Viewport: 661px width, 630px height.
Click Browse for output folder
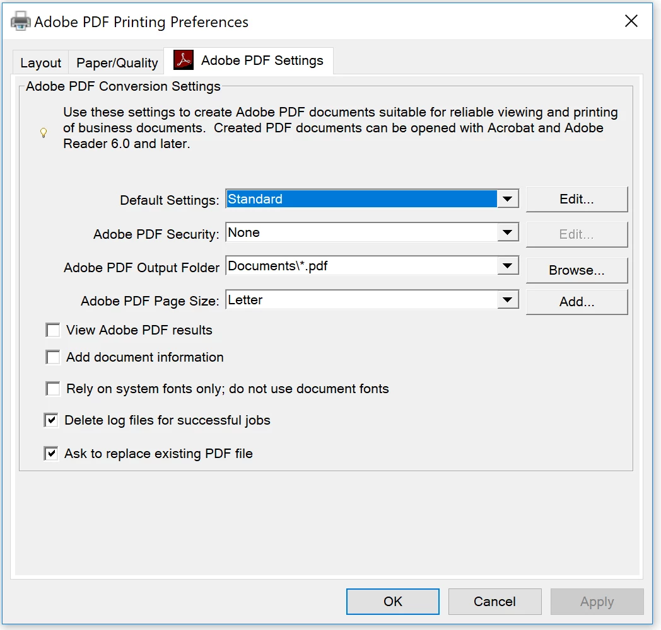point(576,270)
